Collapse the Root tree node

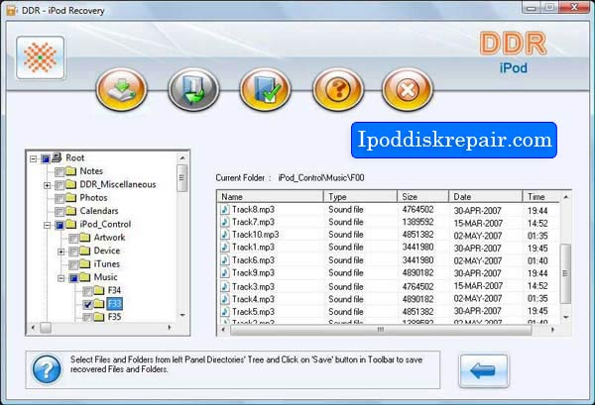click(34, 158)
